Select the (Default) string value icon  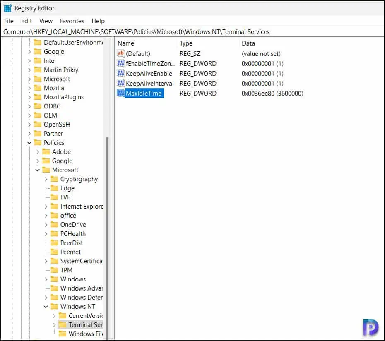121,53
